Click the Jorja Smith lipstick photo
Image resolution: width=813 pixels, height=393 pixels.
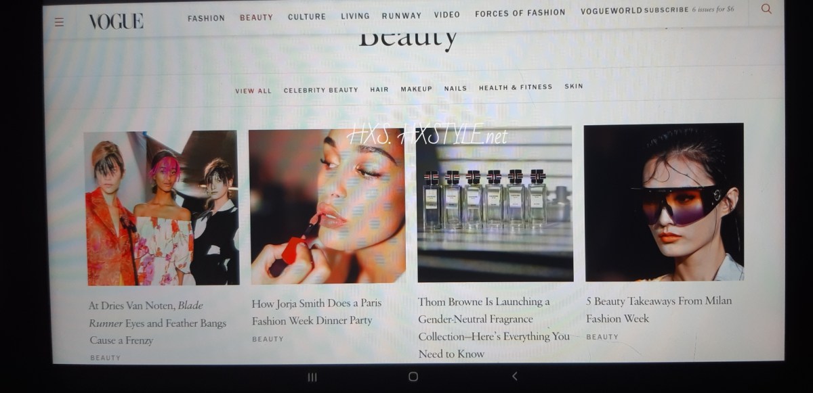coord(327,206)
